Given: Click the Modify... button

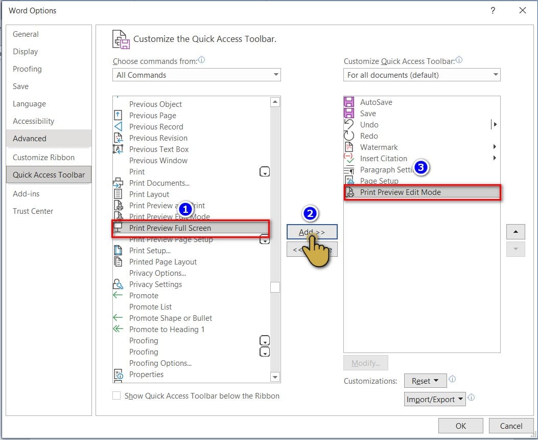Looking at the screenshot, I should point(366,363).
